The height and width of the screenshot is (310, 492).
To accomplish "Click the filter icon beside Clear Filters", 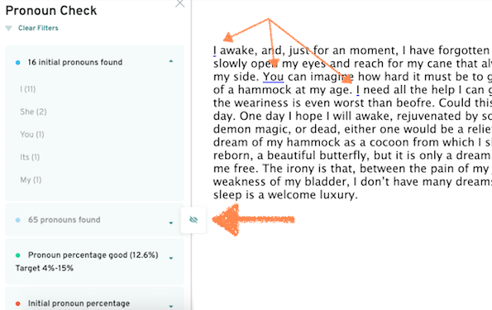I will [8, 28].
